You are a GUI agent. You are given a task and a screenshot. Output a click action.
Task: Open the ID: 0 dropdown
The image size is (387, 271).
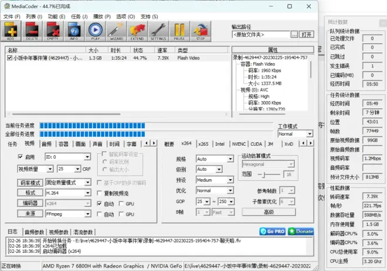87,157
